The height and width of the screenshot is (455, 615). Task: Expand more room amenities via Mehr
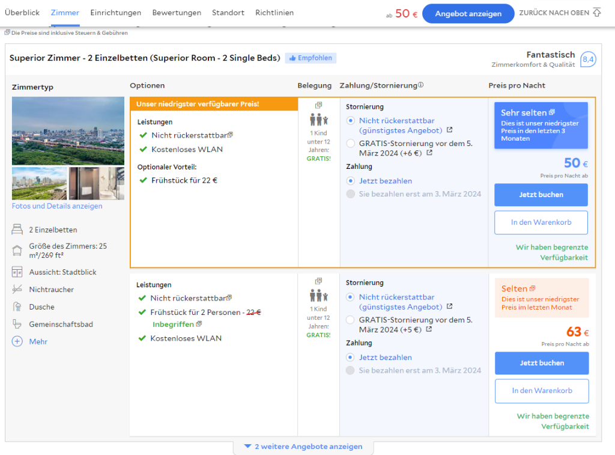click(x=38, y=341)
